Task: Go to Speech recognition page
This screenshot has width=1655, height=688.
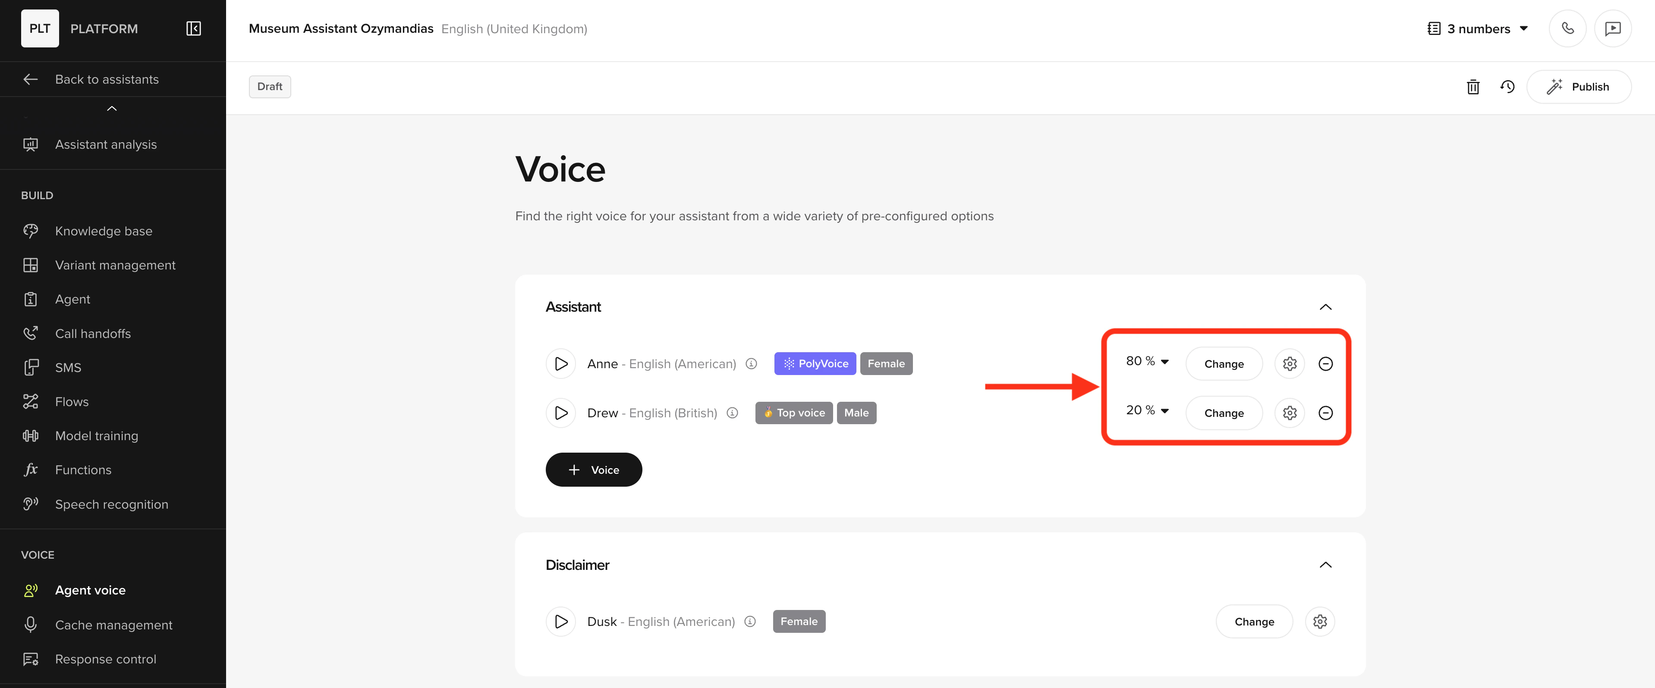Action: point(111,504)
